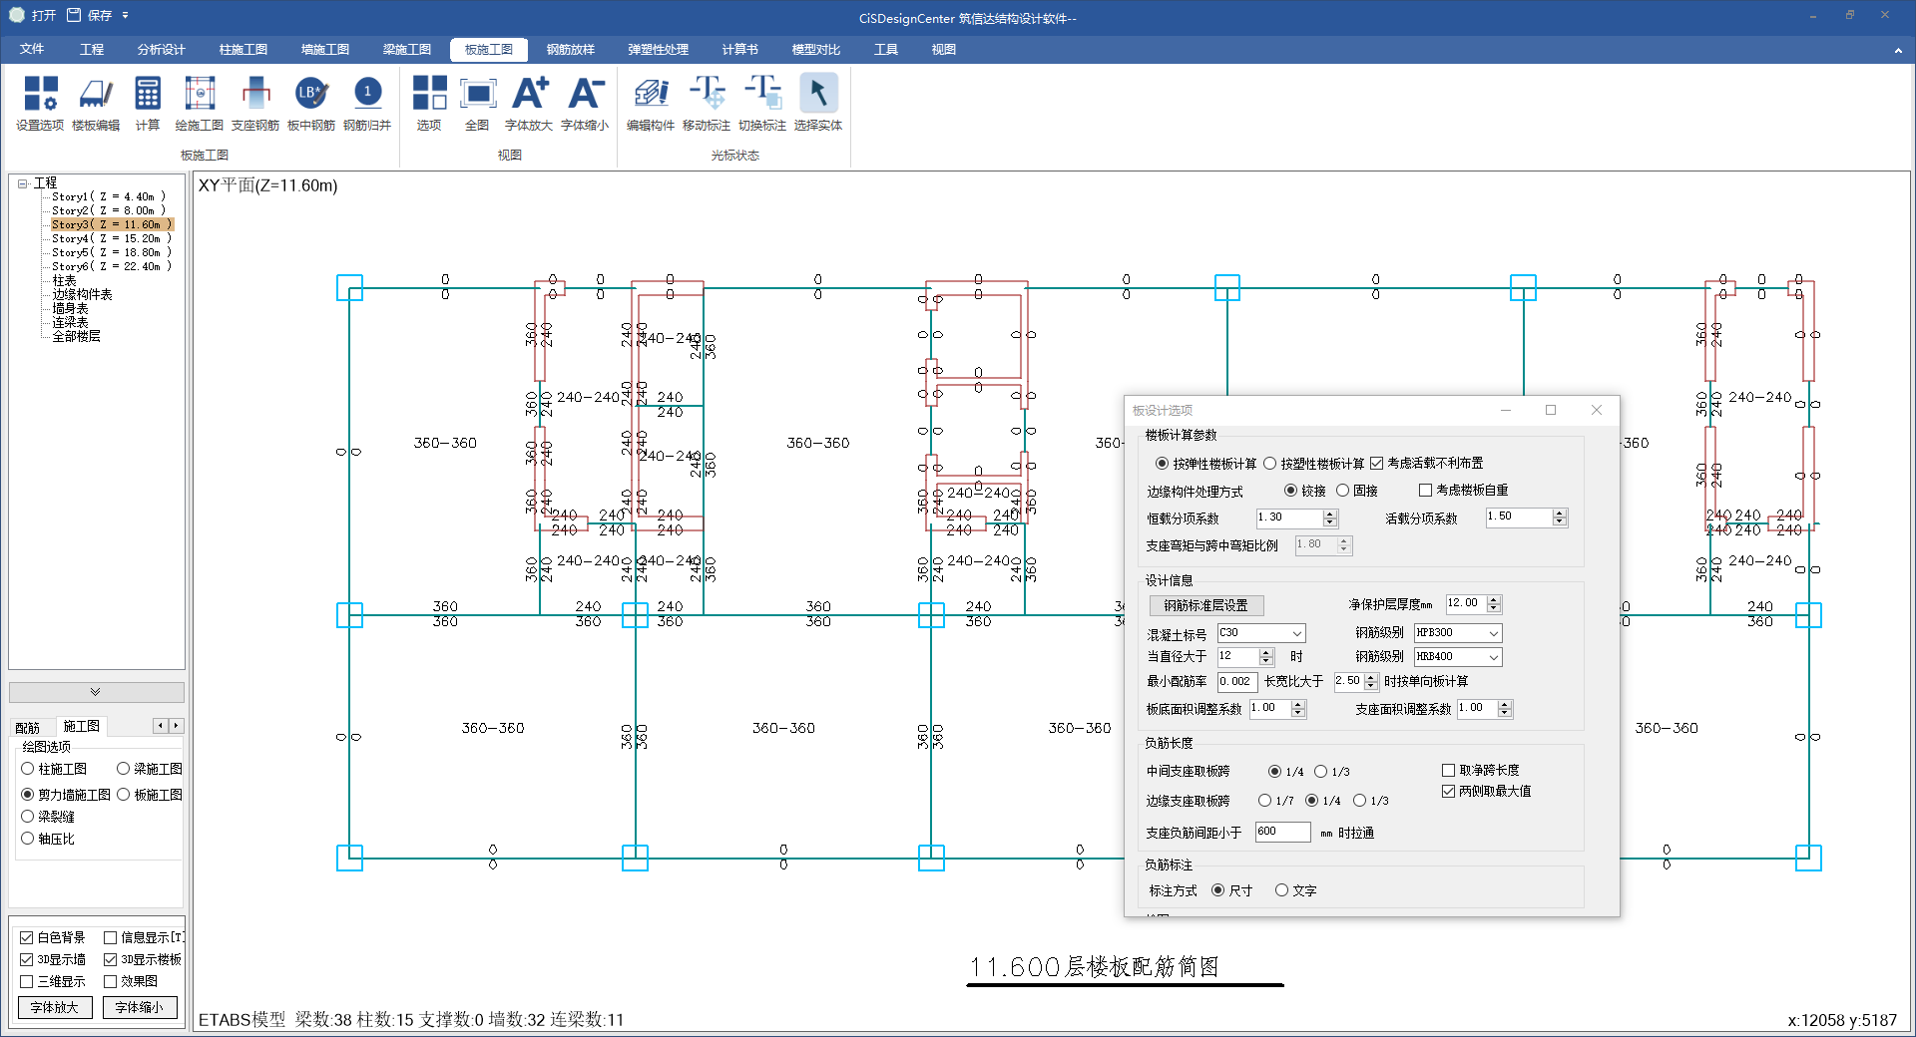The image size is (1916, 1037).
Task: Switch to the 梁施工图 ribbon tab
Action: 407,50
